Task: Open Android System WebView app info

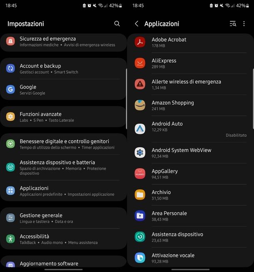Action: pyautogui.click(x=190, y=153)
